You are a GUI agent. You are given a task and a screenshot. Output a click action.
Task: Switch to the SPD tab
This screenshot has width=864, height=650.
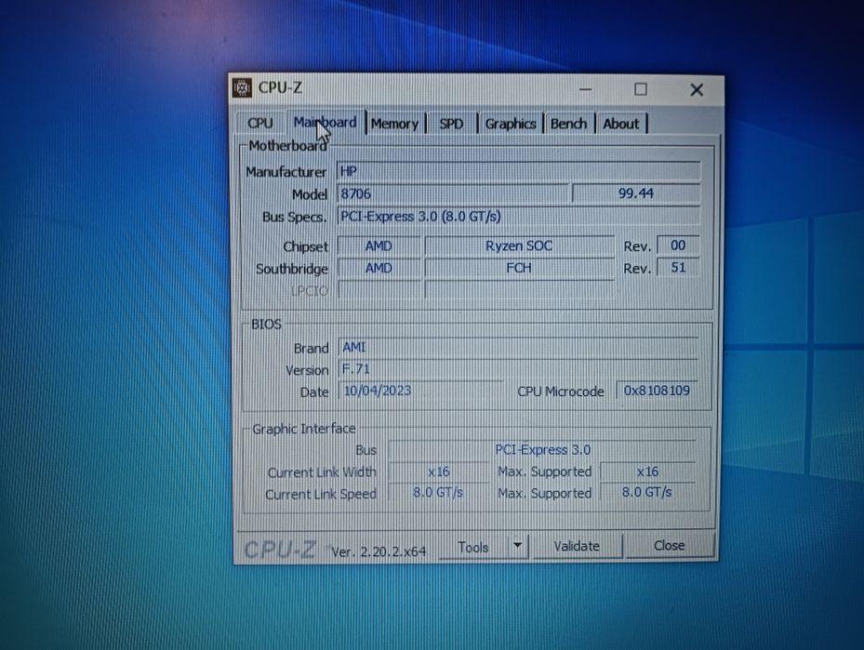(451, 124)
